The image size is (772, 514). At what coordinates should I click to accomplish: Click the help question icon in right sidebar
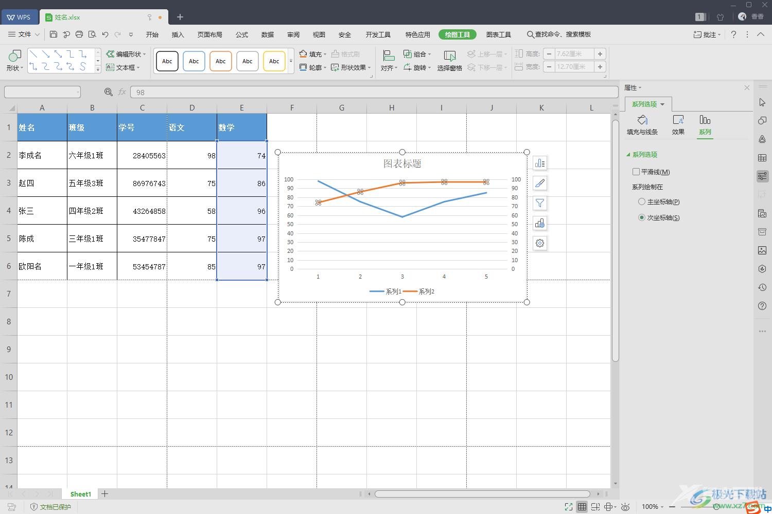pyautogui.click(x=762, y=306)
